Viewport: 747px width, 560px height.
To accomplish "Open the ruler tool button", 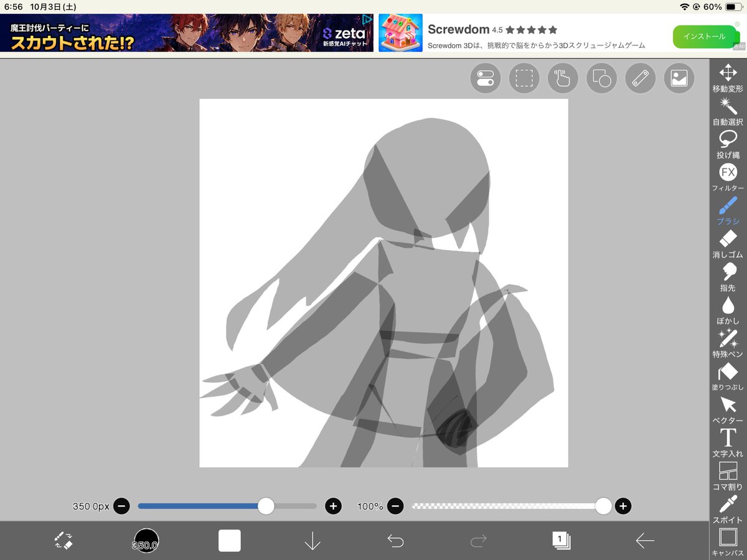I will [x=641, y=78].
